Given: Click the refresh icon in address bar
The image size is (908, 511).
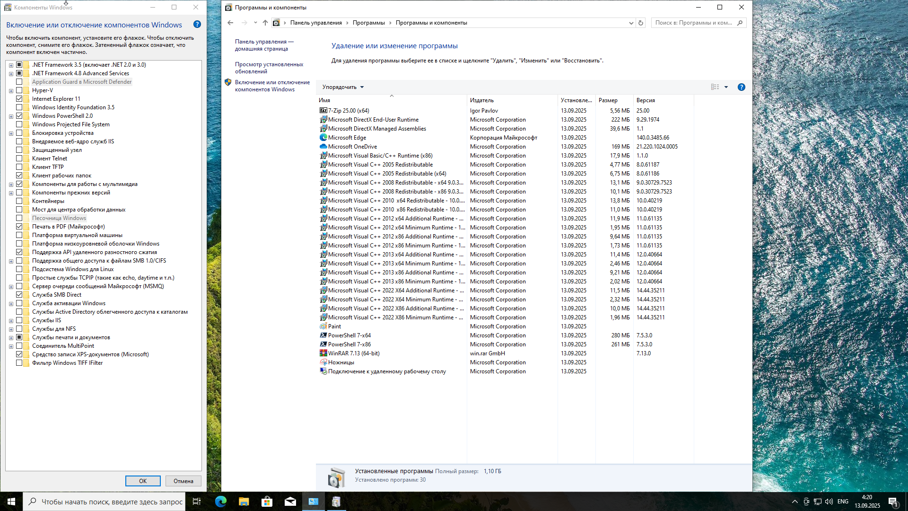Looking at the screenshot, I should pyautogui.click(x=641, y=23).
